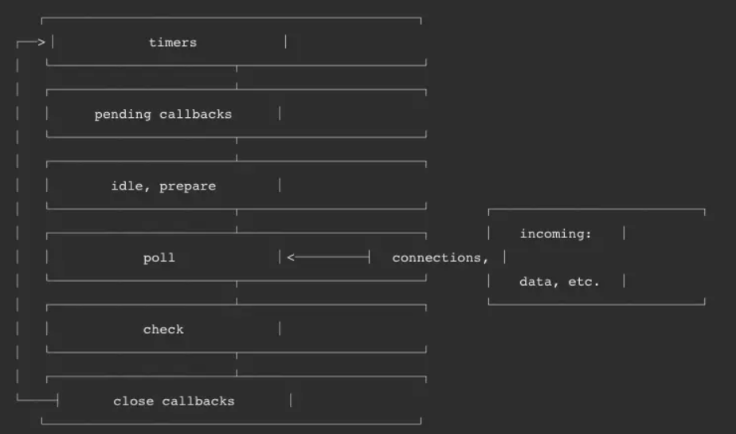Image resolution: width=736 pixels, height=434 pixels.
Task: Click connector between idle, prepare and poll
Action: point(237,221)
